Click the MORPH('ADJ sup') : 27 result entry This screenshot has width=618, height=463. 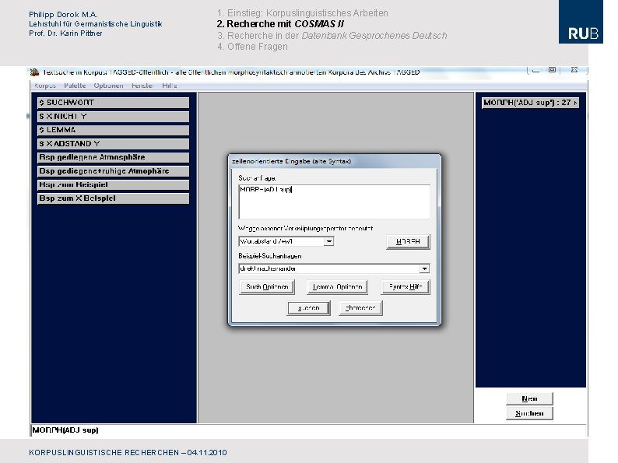pos(530,103)
